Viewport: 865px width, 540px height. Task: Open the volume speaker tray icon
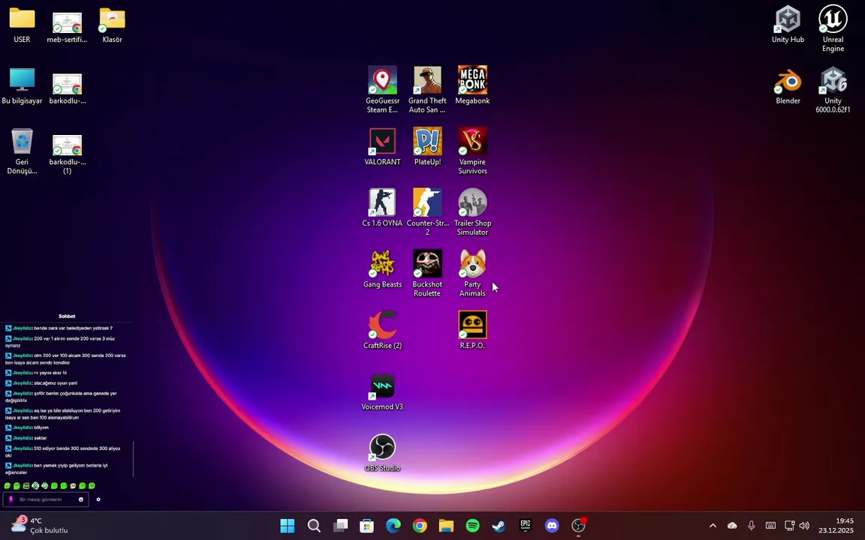point(804,526)
